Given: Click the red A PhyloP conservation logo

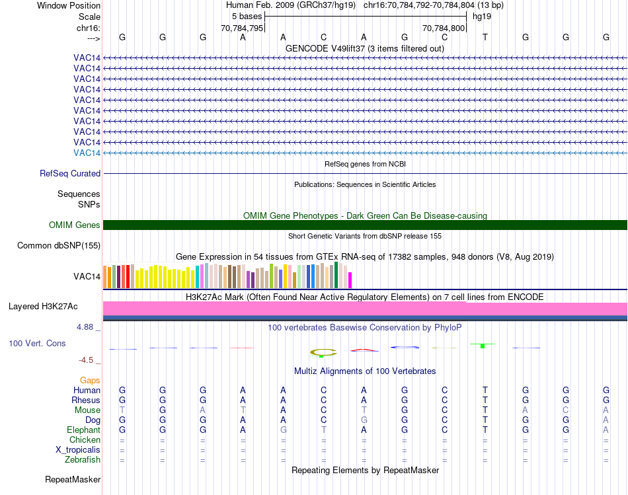Looking at the screenshot, I should click(364, 350).
